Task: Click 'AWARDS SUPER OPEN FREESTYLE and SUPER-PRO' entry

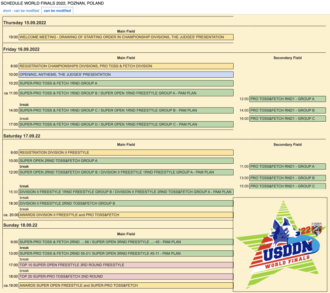Action: click(126, 285)
